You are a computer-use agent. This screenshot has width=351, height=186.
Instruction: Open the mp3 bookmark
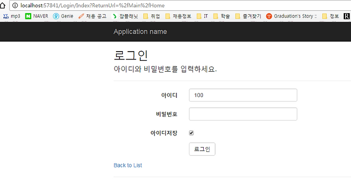(x=12, y=16)
